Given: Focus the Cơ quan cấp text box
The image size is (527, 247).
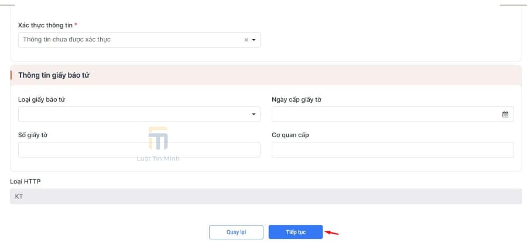Looking at the screenshot, I should 392,150.
